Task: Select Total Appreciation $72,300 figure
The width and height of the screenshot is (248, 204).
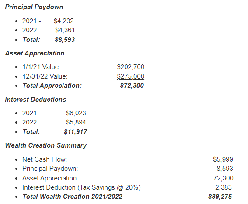Action: pyautogui.click(x=132, y=86)
